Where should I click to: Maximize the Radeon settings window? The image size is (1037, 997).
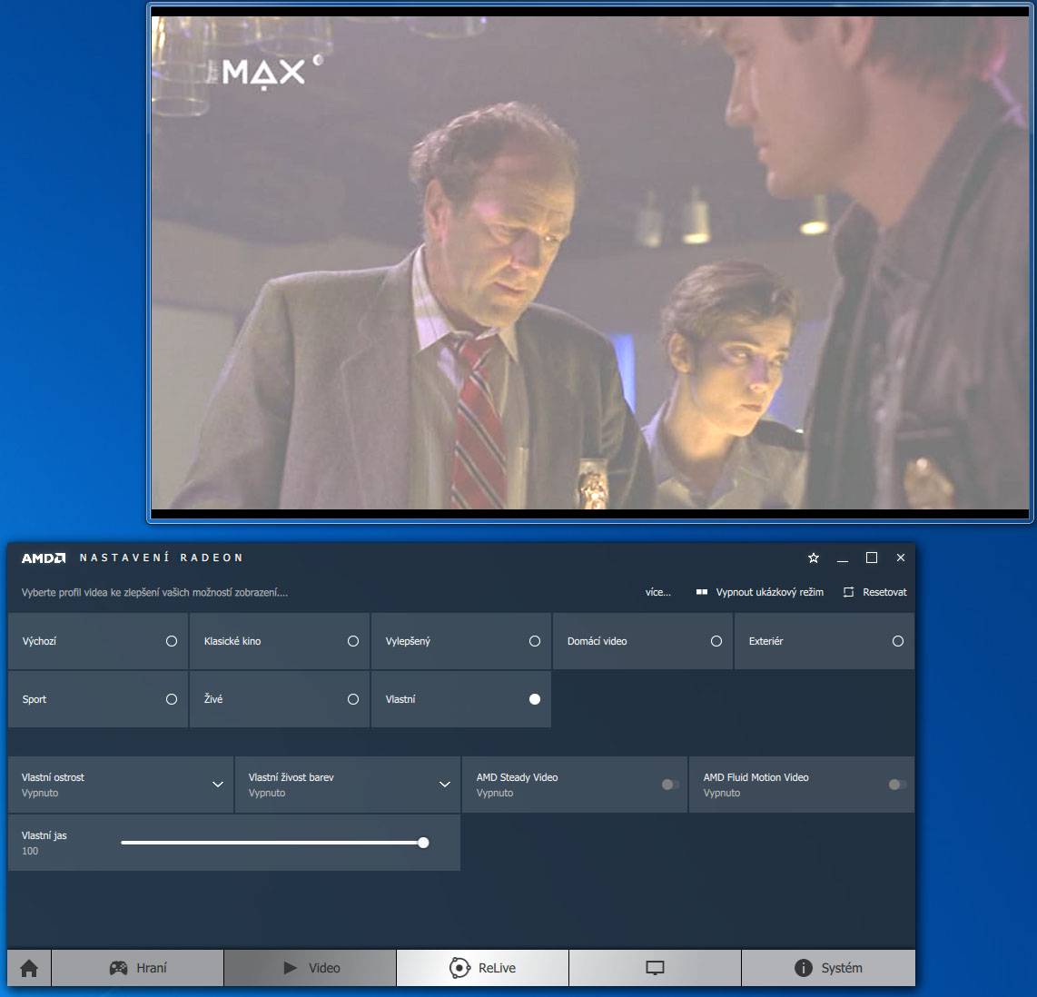coord(872,558)
